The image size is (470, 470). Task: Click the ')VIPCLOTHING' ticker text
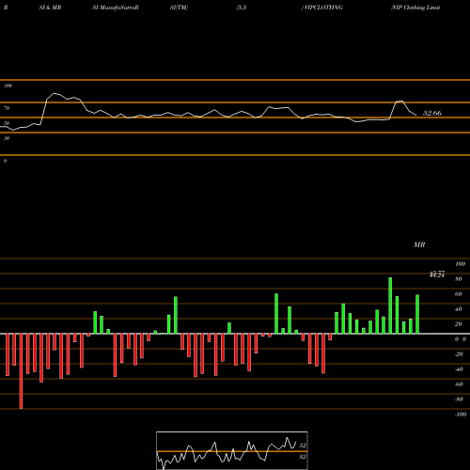point(321,8)
